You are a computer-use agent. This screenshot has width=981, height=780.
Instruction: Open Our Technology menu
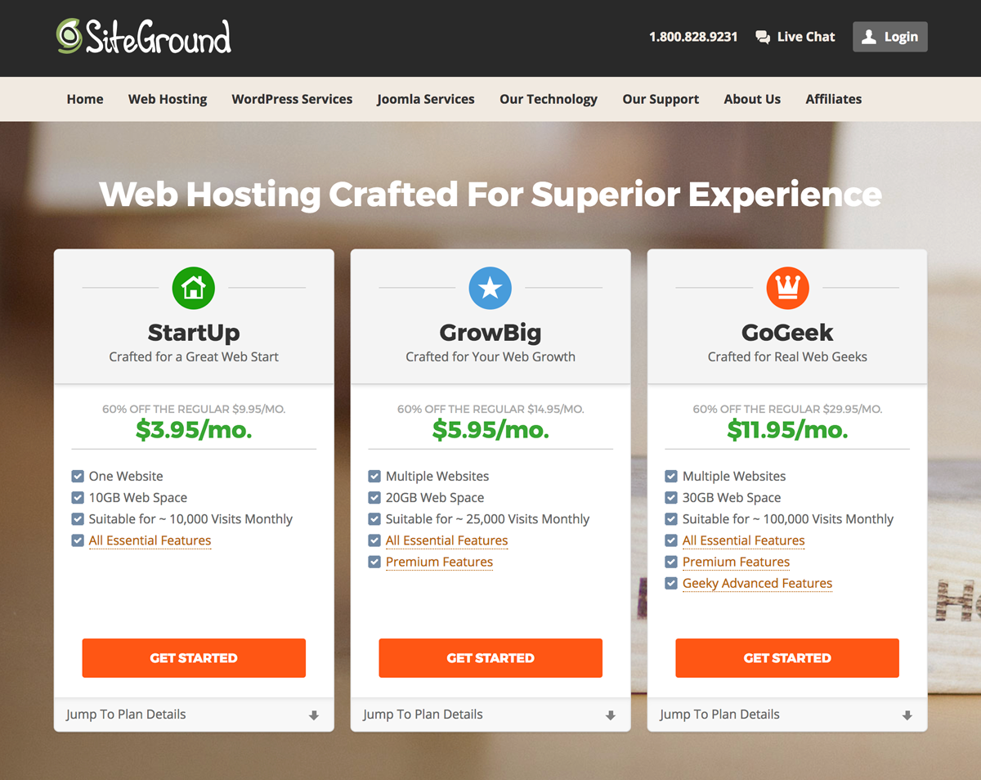tap(549, 99)
